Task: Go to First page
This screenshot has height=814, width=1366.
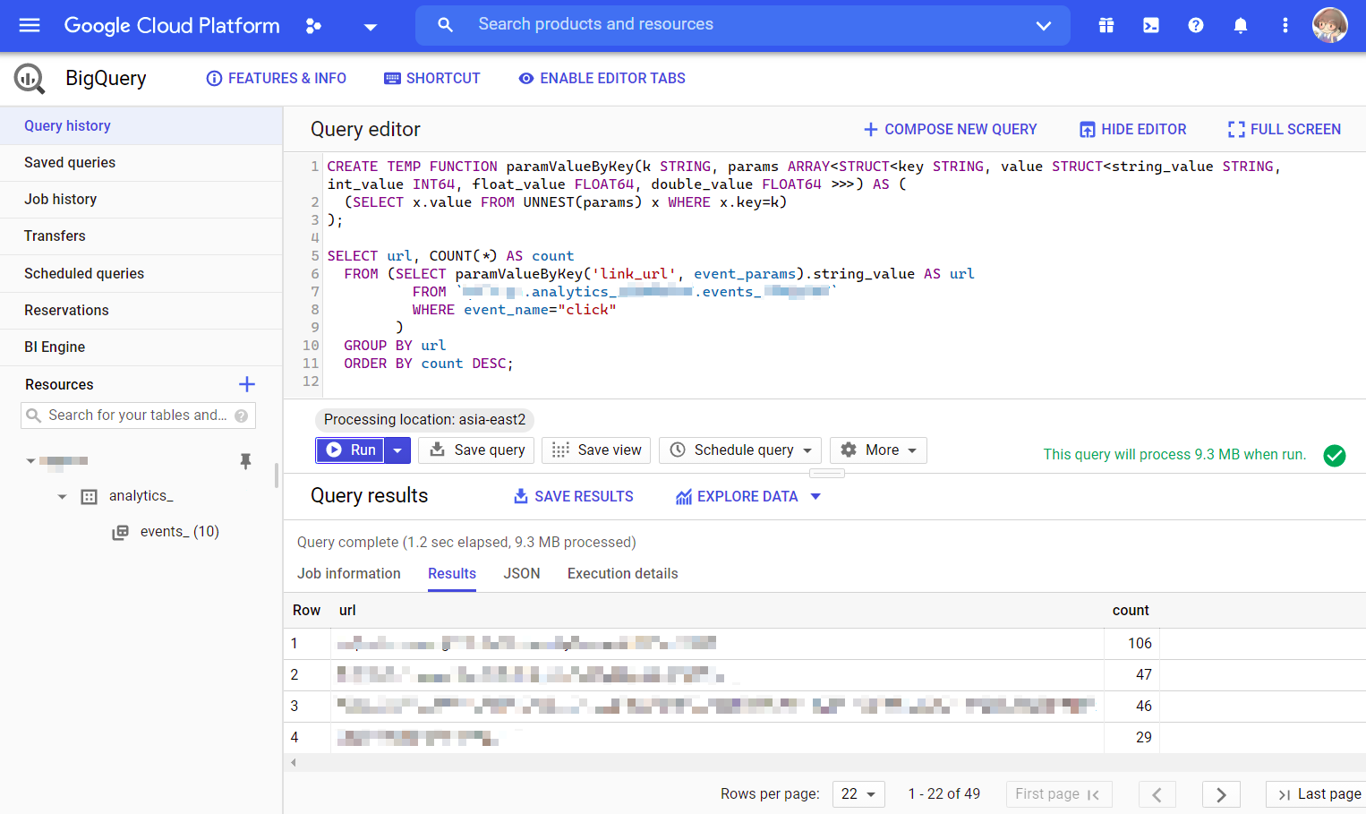Action: click(x=1058, y=794)
